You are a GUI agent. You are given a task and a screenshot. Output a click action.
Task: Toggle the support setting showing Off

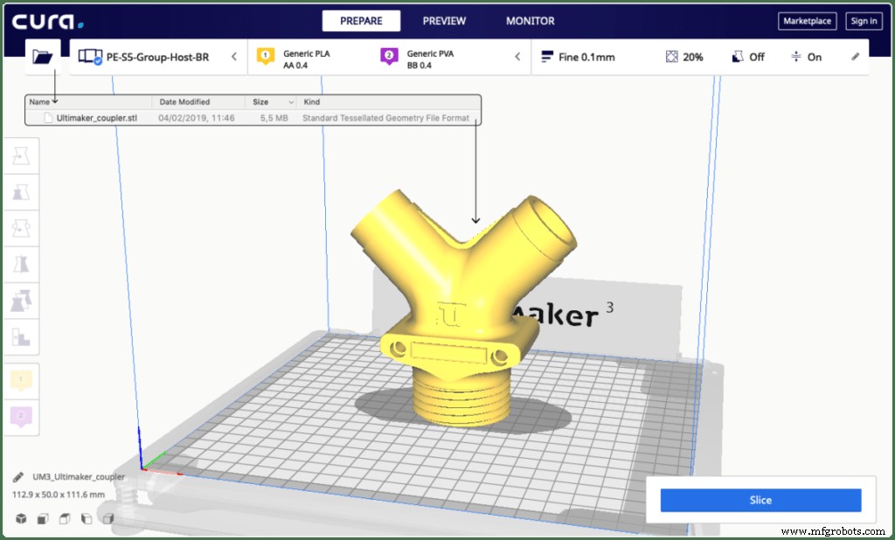point(749,57)
